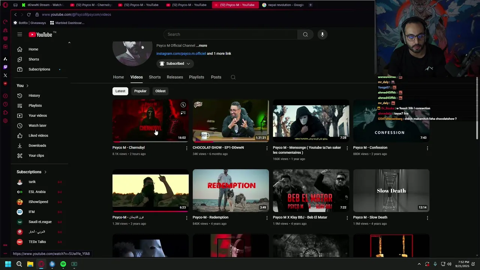Start voice search with microphone icon

coord(322,34)
